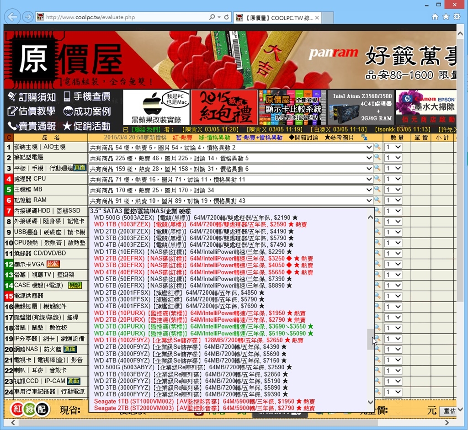
Task: Click magnifier icon for 筆記型電腦 row
Action: 378,157
